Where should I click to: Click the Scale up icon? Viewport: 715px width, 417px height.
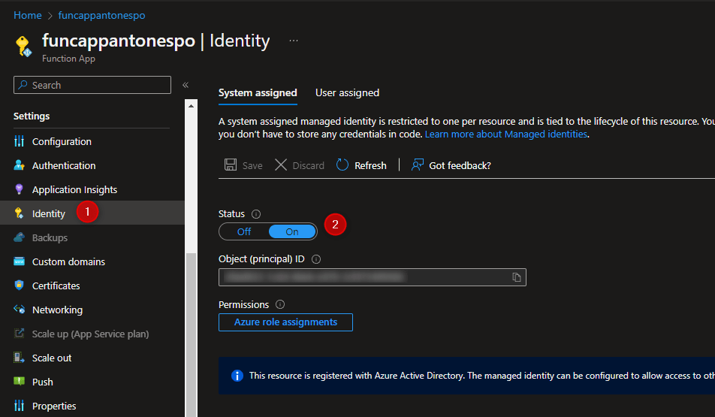(20, 334)
